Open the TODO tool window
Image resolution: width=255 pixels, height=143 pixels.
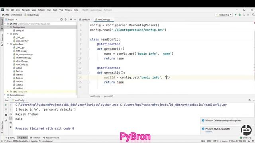tap(11, 138)
